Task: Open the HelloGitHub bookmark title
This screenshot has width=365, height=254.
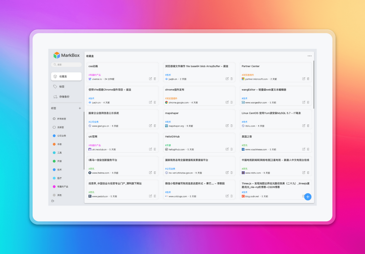Action: (172, 137)
